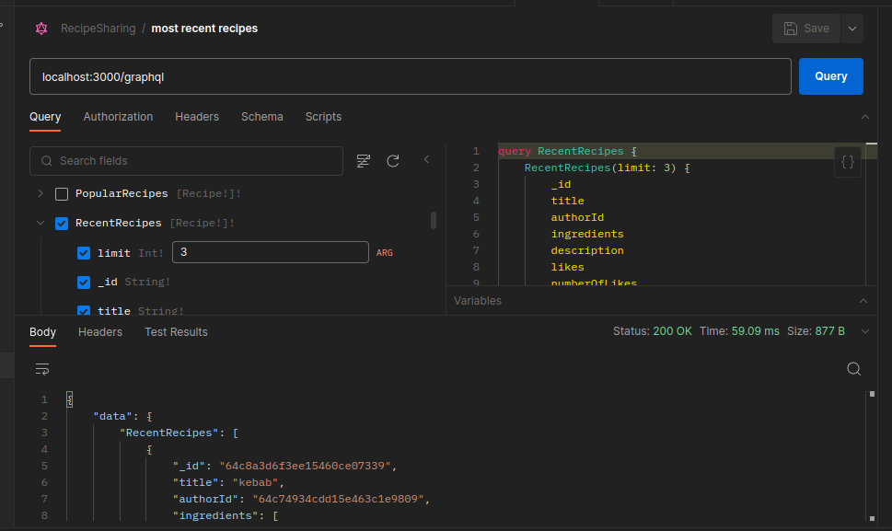This screenshot has height=531, width=892.
Task: Click the Time 59.09 ms value
Action: (755, 331)
